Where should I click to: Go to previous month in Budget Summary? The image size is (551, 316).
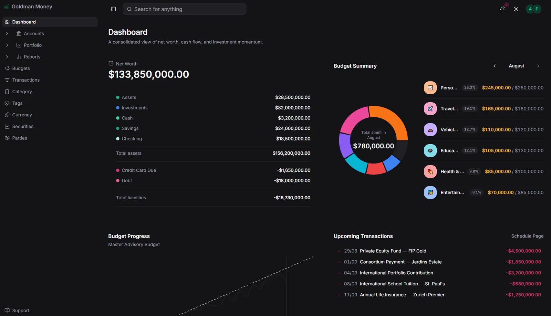tap(495, 66)
